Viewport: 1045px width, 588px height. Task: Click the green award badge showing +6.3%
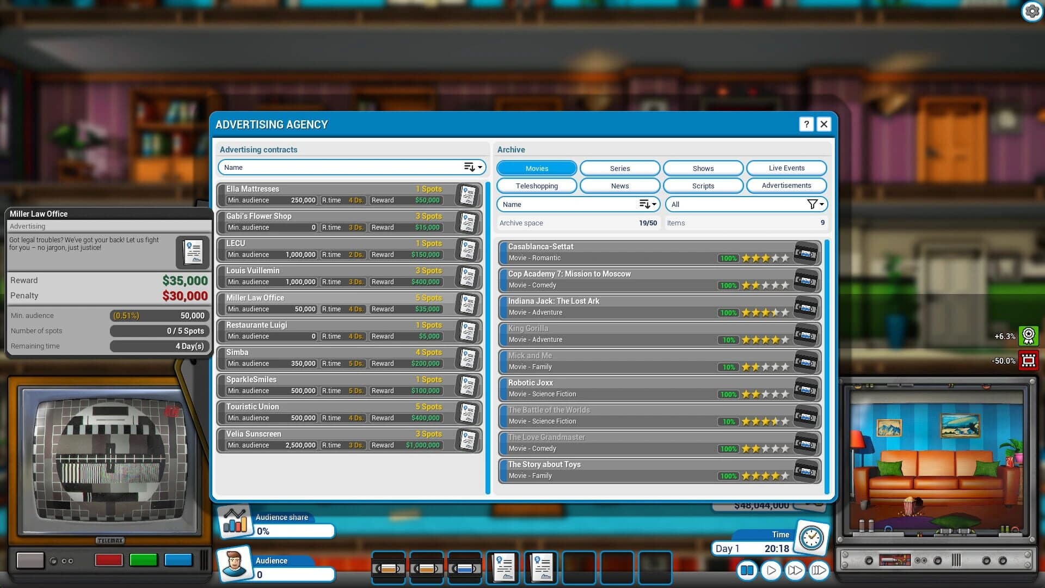point(1028,336)
